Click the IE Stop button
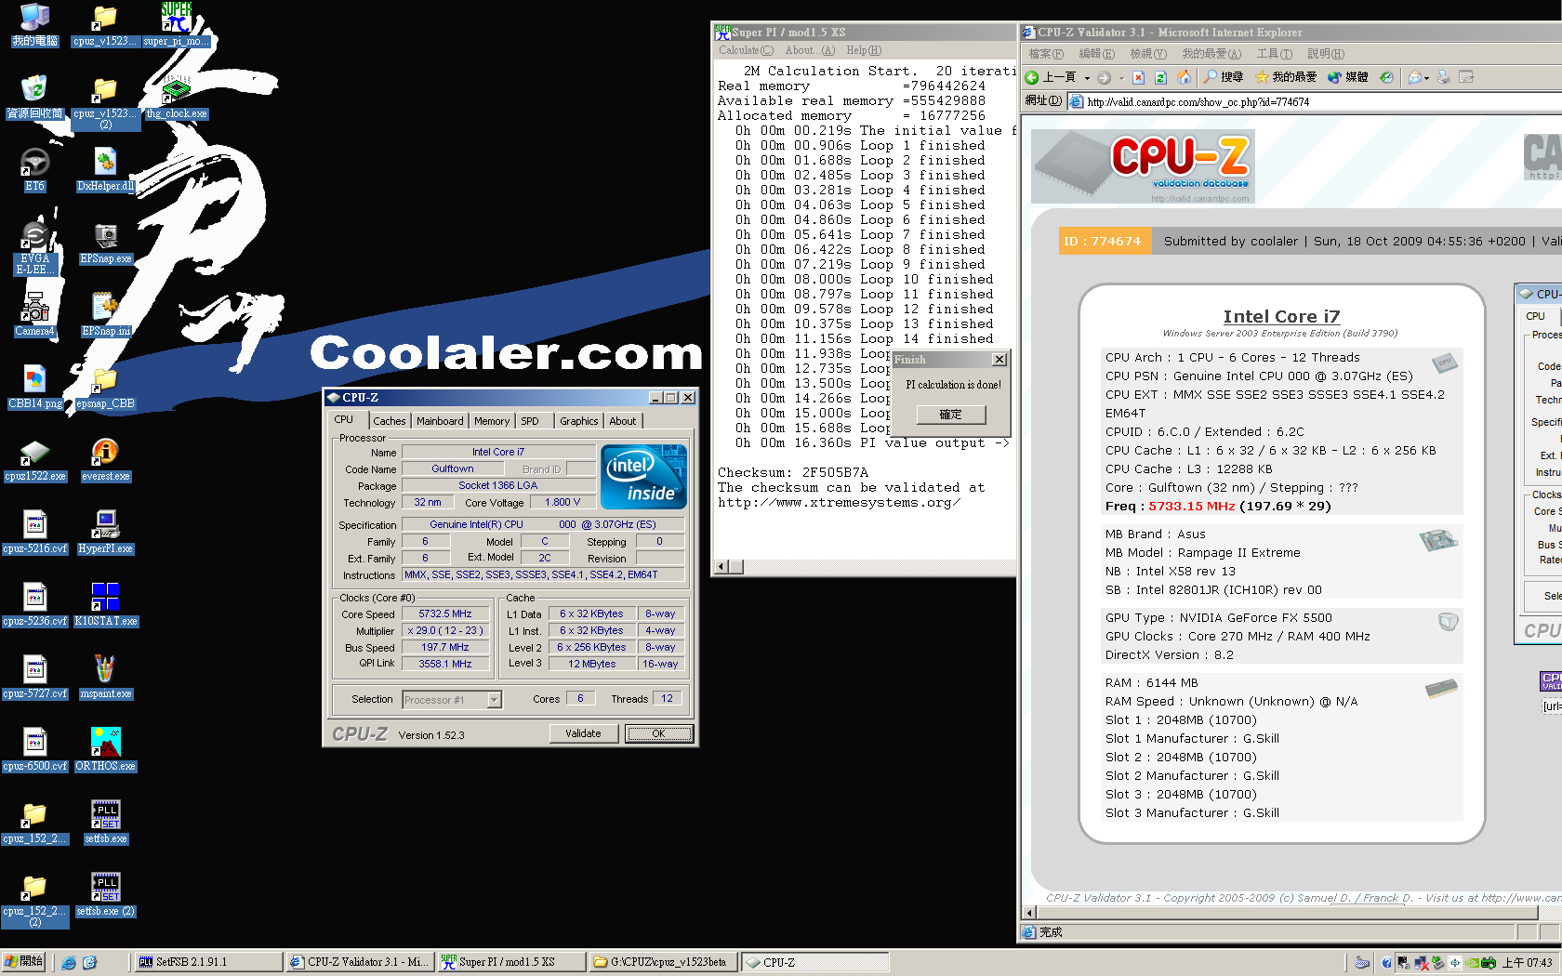 pyautogui.click(x=1138, y=77)
